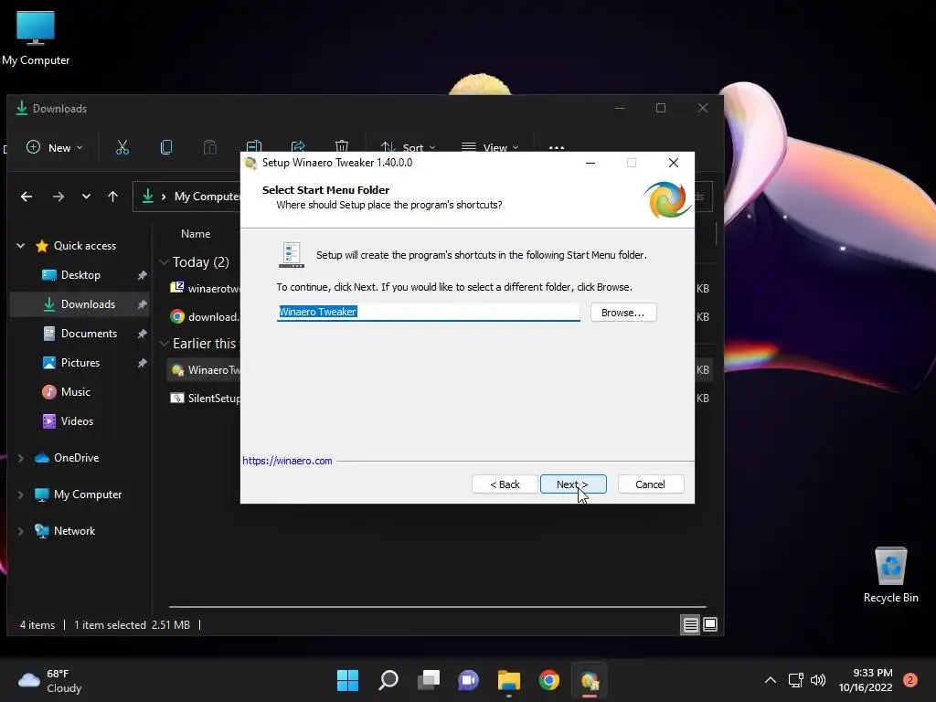This screenshot has width=936, height=702.
Task: Select Music in the navigation pane
Action: [x=66, y=392]
